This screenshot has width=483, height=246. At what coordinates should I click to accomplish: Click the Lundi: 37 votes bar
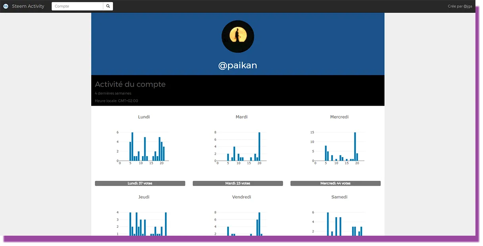(140, 184)
